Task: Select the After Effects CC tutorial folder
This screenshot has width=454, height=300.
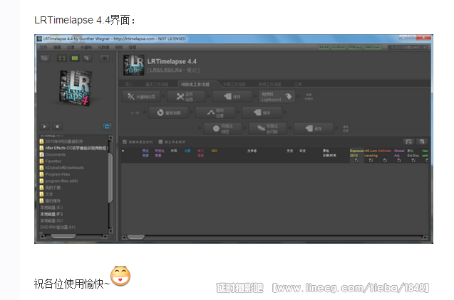Action: (x=74, y=148)
